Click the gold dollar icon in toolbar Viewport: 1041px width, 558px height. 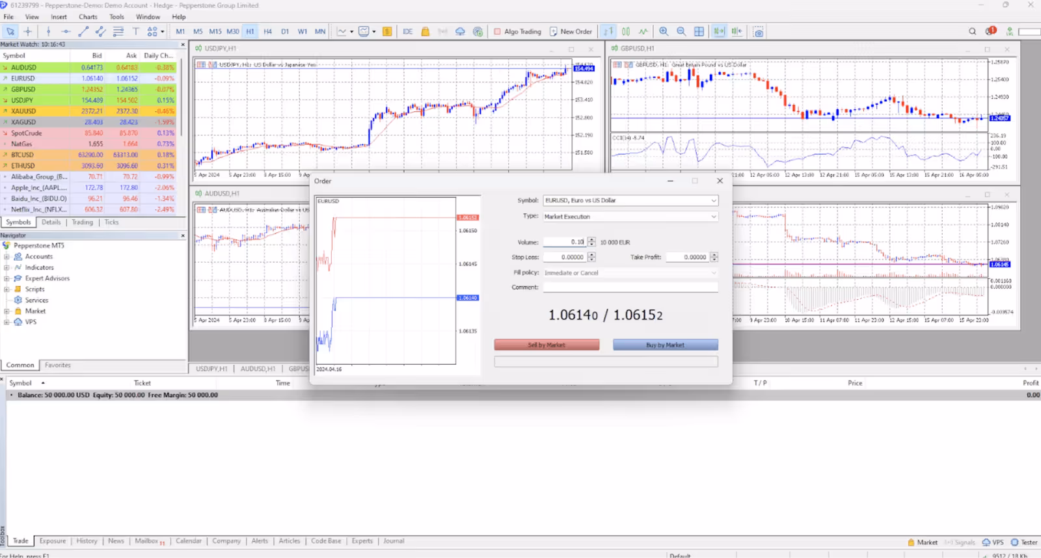387,31
